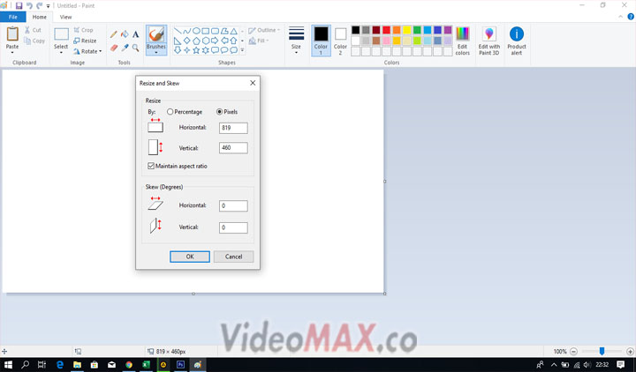Screen dimensions: 636x372
Task: Expand the Paste dropdown arrow
Action: pyautogui.click(x=12, y=53)
